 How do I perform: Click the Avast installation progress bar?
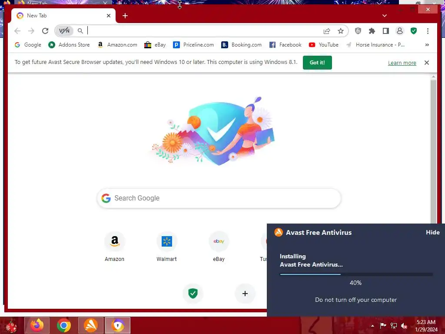[x=356, y=274]
